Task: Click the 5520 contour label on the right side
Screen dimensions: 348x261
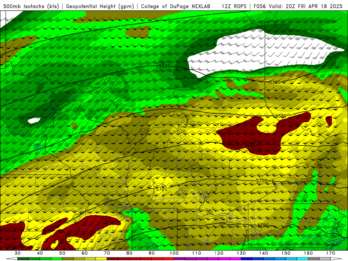Action: click(275, 82)
